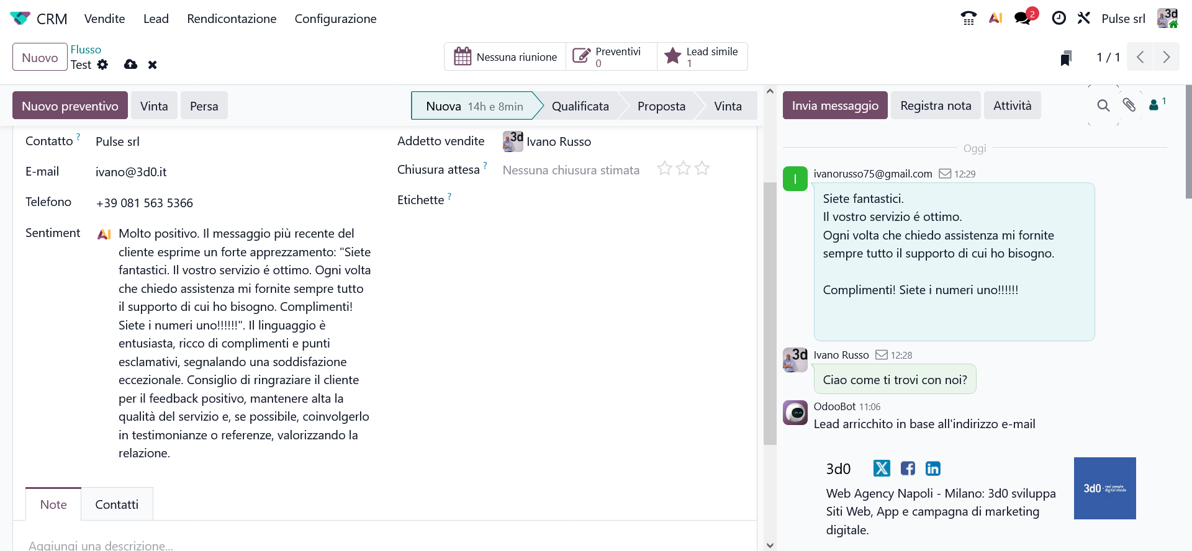Click the Attività button
1192x551 pixels.
tap(1012, 105)
